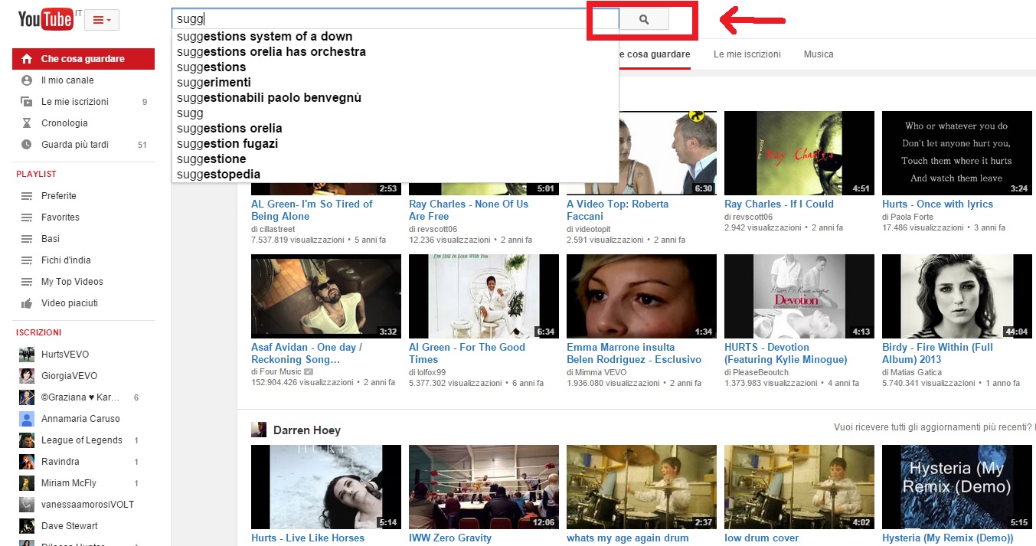Image resolution: width=1036 pixels, height=546 pixels.
Task: Click 'Vuoi ricevere tutti gli aggiornamenti più recenti?'
Action: tap(934, 428)
